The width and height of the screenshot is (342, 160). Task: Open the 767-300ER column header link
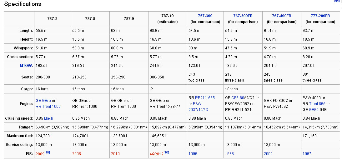243,16
